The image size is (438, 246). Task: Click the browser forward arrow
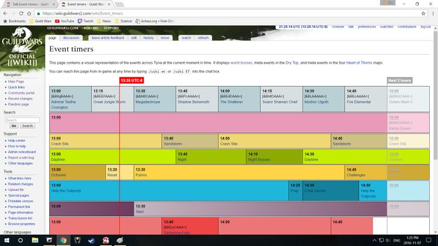[13, 13]
